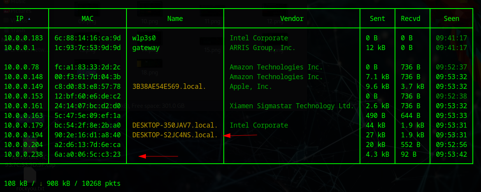Viewport: 481px width, 192px height.
Task: Click the red arrow in the 10.0.0.238 row
Action: (158, 156)
